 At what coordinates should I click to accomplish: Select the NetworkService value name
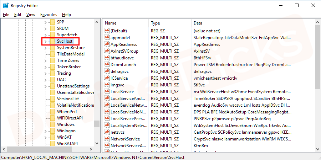coord(125,139)
